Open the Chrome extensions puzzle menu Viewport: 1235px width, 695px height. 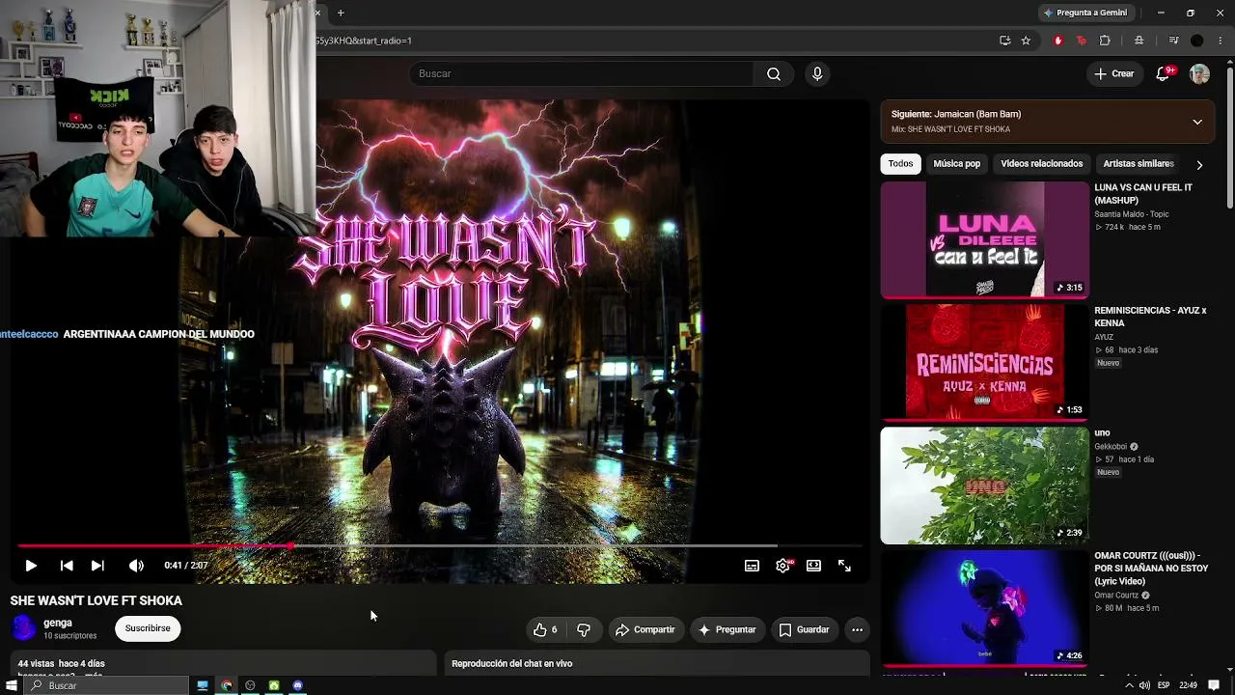click(x=1105, y=41)
